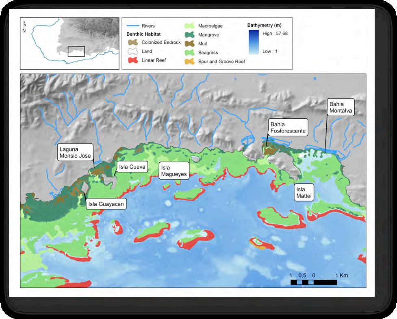This screenshot has width=397, height=319.
Task: Click the Mud legend swatch
Action: (x=189, y=43)
